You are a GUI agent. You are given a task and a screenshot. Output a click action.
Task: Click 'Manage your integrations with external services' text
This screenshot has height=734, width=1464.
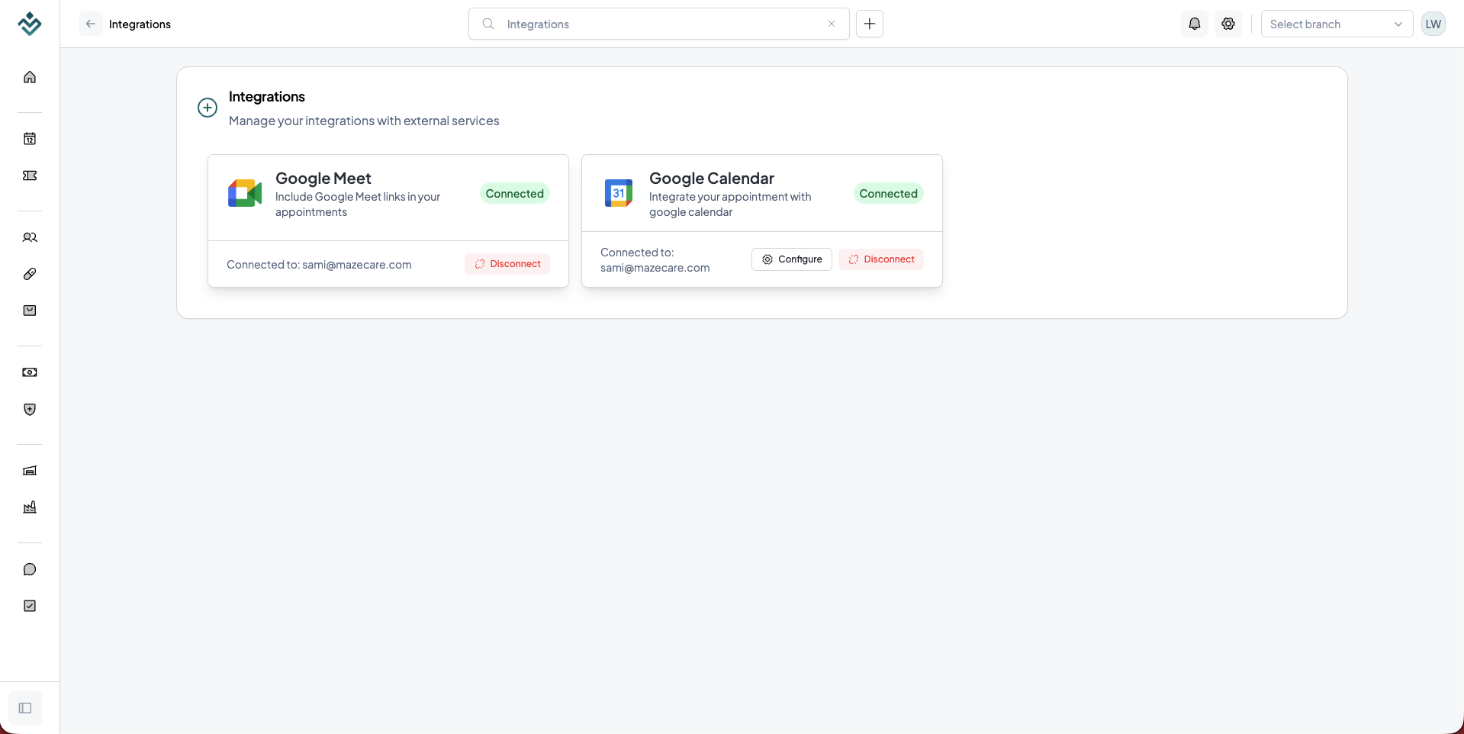364,121
